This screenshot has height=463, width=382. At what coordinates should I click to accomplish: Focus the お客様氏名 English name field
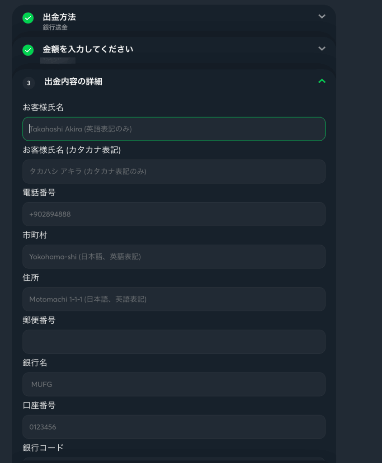pyautogui.click(x=174, y=129)
